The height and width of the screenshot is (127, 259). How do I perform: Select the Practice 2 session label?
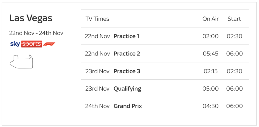127,54
